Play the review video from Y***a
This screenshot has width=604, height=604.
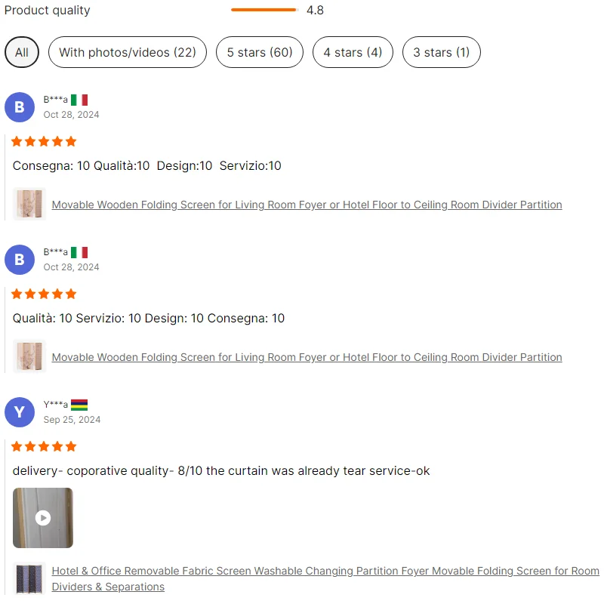(43, 518)
